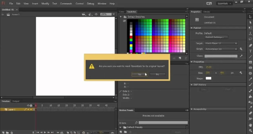This screenshot has width=253, height=134.
Task: Switch to the Color tab
Action: click(x=122, y=12)
